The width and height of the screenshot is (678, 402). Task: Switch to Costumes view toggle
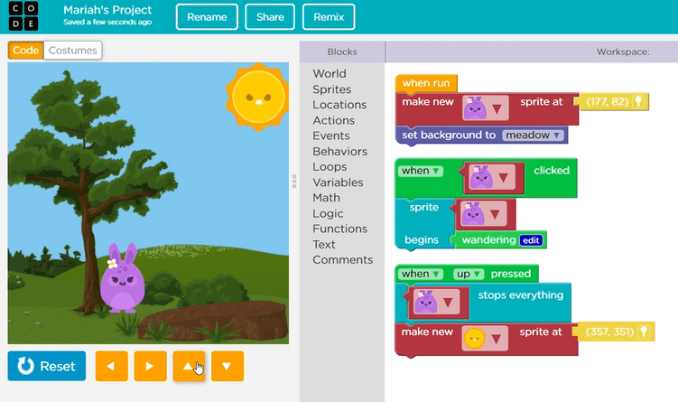point(72,51)
